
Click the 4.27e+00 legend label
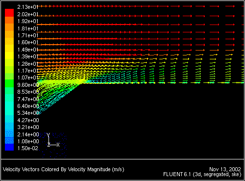pos(28,120)
